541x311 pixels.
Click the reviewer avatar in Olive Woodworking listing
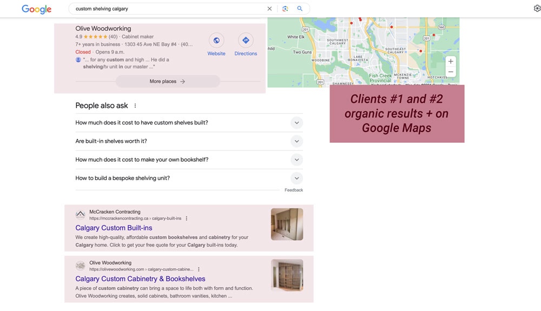[x=78, y=59]
